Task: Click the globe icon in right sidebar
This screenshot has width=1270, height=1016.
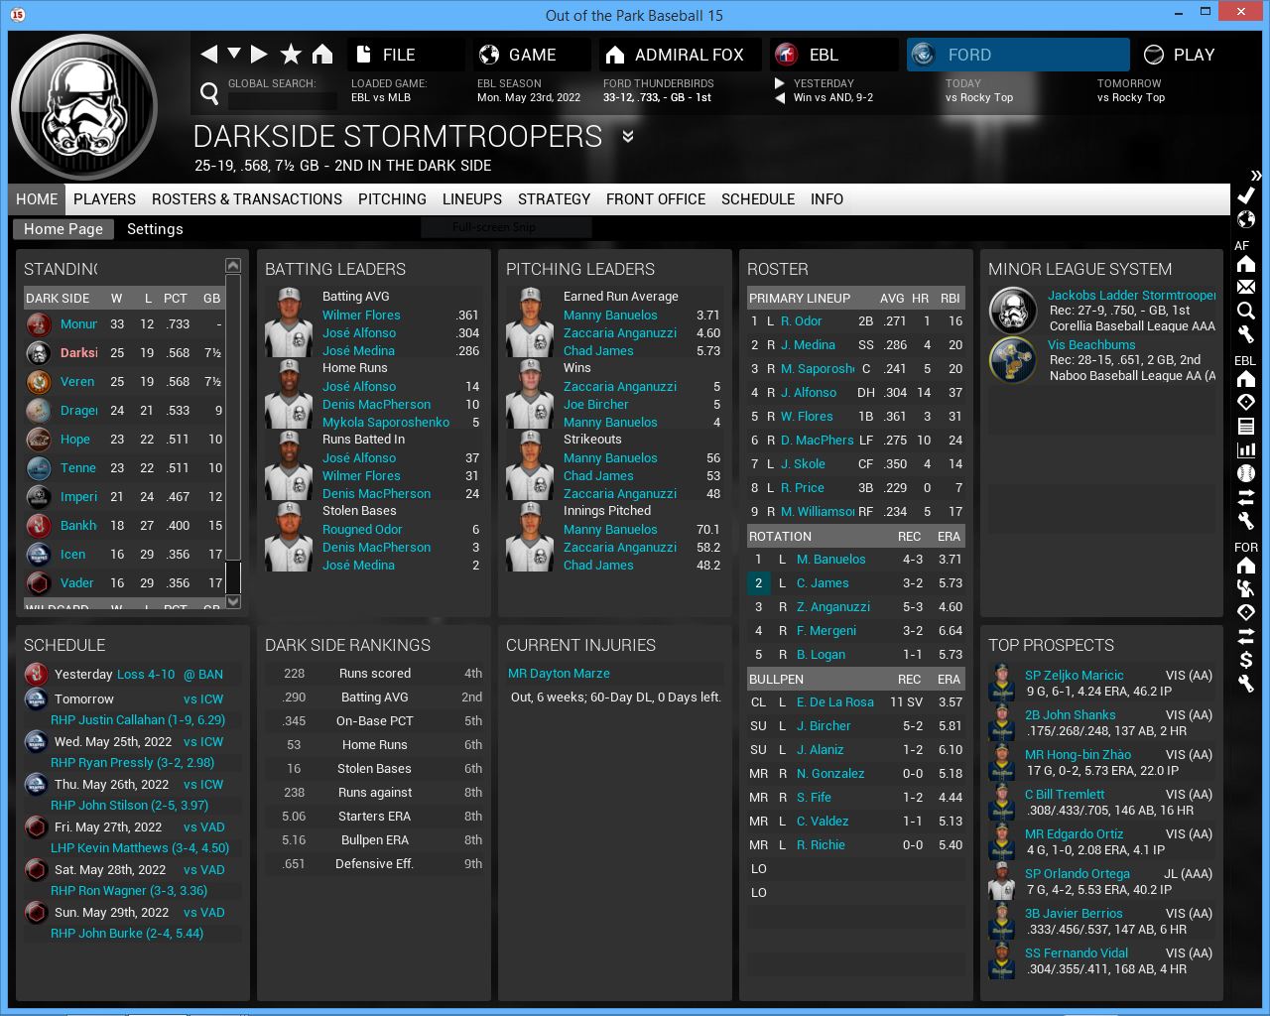Action: pyautogui.click(x=1246, y=219)
